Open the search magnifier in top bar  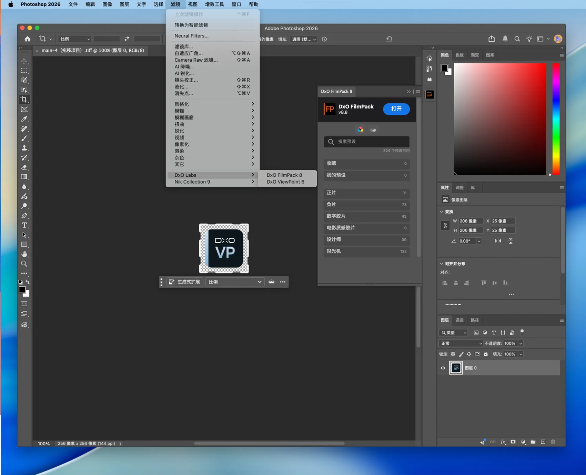point(517,39)
